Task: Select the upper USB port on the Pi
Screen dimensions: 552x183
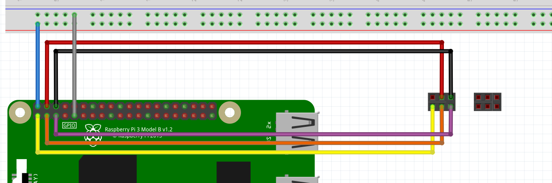Action: (296, 131)
